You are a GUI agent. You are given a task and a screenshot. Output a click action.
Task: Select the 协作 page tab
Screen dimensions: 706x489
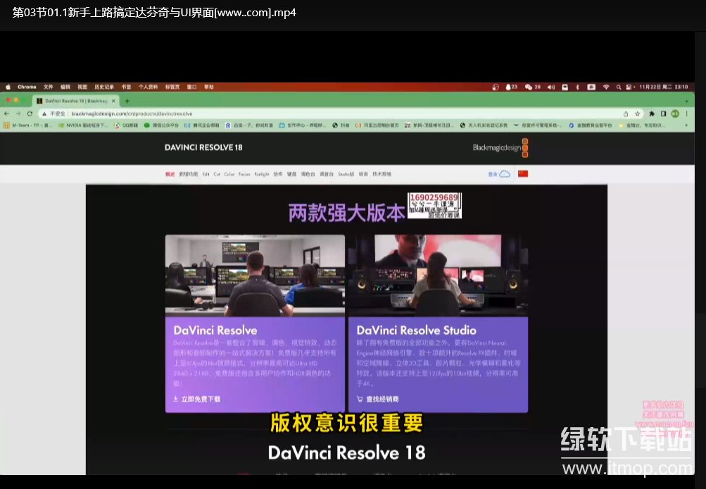(x=278, y=174)
